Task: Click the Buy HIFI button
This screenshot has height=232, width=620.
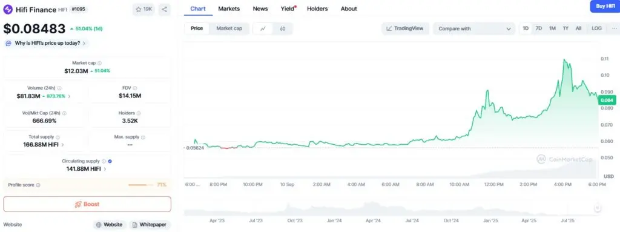Action: pyautogui.click(x=605, y=6)
